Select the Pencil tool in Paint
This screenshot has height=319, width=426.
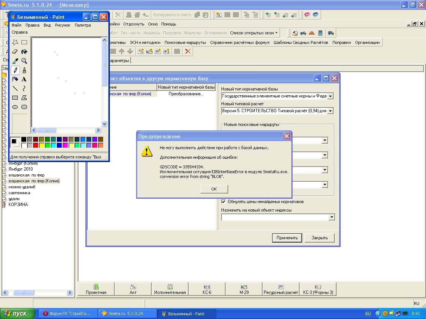(15, 70)
